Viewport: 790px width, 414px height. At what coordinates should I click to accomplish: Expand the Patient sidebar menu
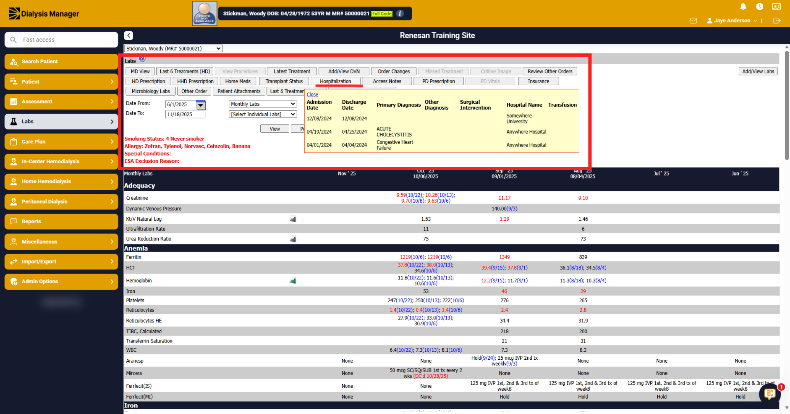pyautogui.click(x=61, y=82)
